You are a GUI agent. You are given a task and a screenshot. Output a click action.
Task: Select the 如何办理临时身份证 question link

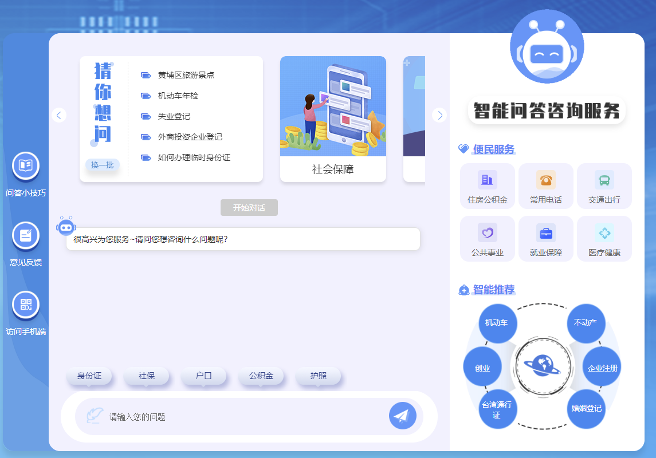(x=194, y=157)
